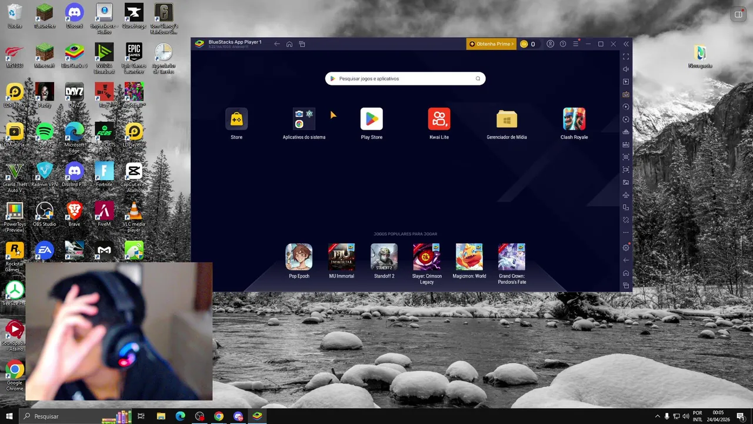753x424 pixels.
Task: Open the Standoff 2 game thumbnail
Action: (384, 257)
